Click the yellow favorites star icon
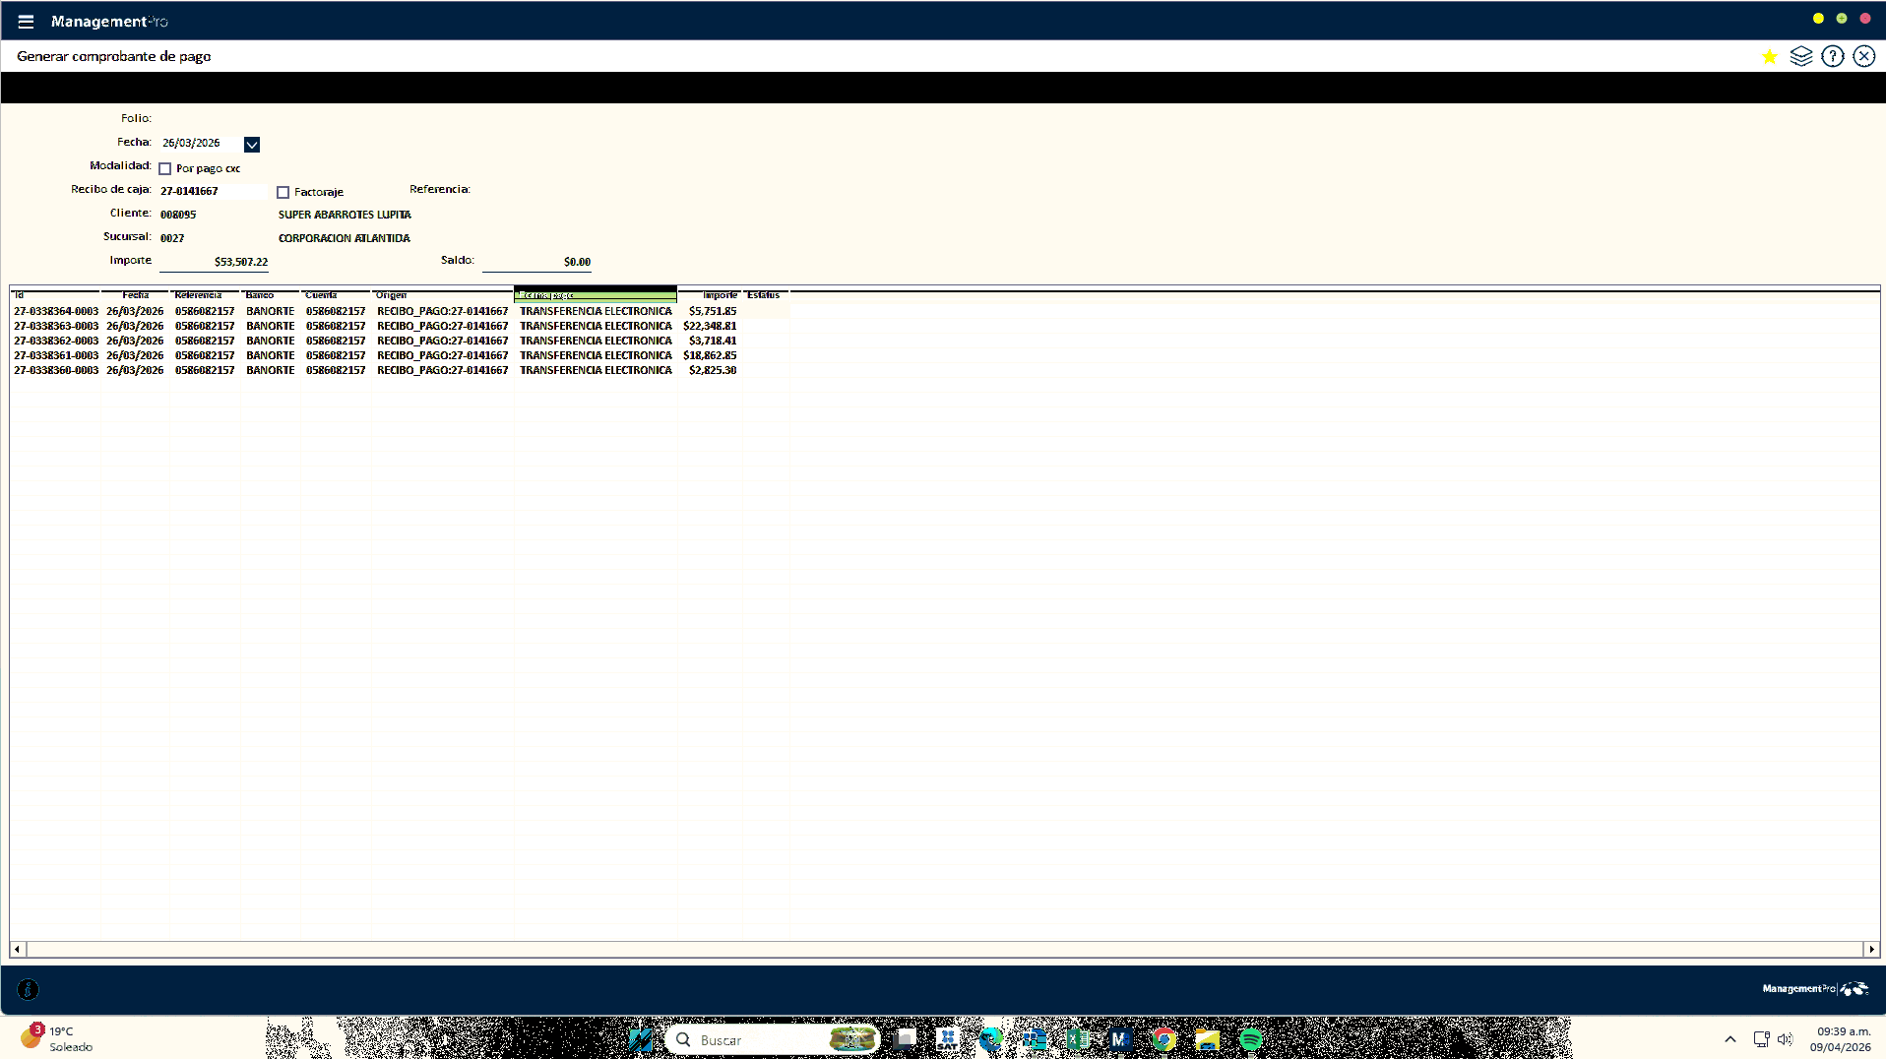 [x=1769, y=57]
